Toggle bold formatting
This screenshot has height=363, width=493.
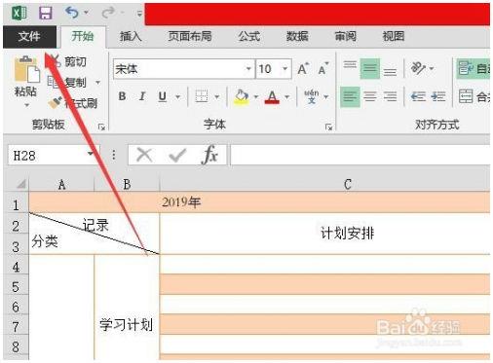click(x=122, y=96)
